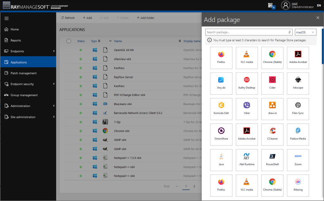This screenshot has width=324, height=201.
Task: Expand the Endpoints sidebar submenu
Action: pos(54,51)
